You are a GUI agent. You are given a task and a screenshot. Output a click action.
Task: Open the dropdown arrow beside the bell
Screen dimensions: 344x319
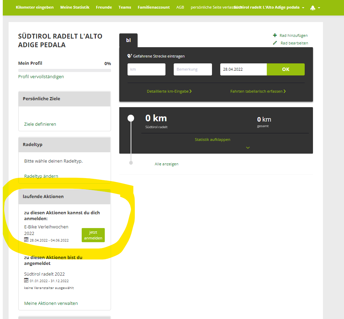[x=319, y=8]
